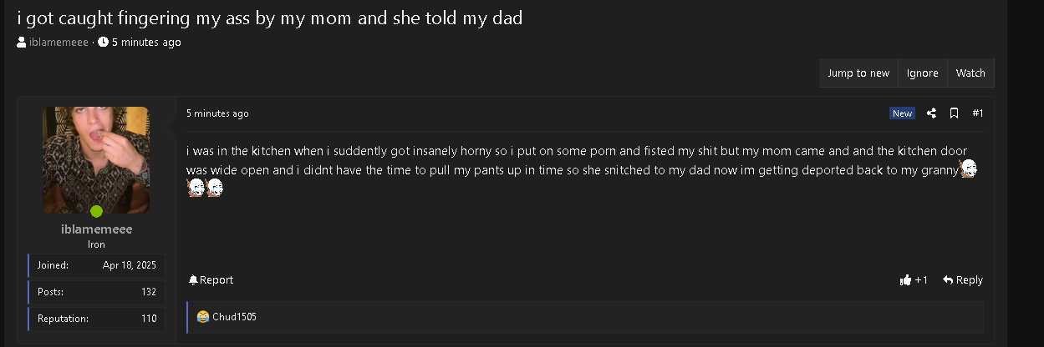
Task: Open the #1 post permalink
Action: [978, 113]
